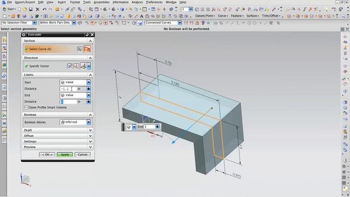Viewport: 350px width, 197px height.
Task: Click the view triad at bottom left of viewport
Action: click(25, 179)
